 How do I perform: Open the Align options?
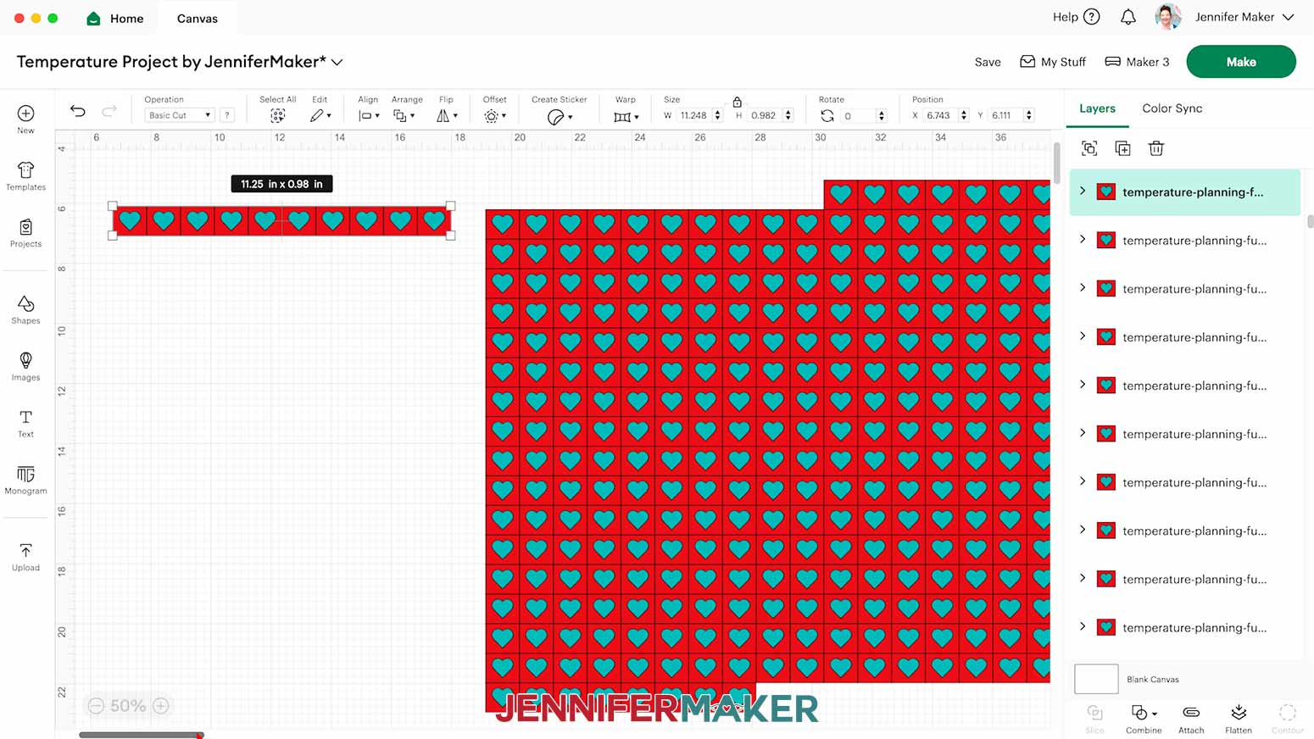tap(368, 116)
